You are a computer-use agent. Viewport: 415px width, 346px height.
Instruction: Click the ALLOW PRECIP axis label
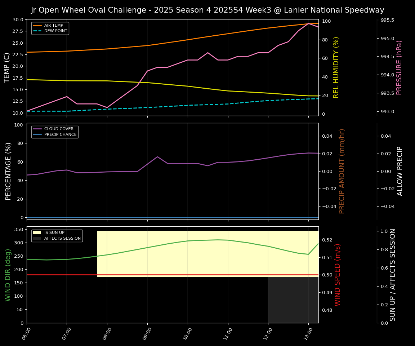400,171
